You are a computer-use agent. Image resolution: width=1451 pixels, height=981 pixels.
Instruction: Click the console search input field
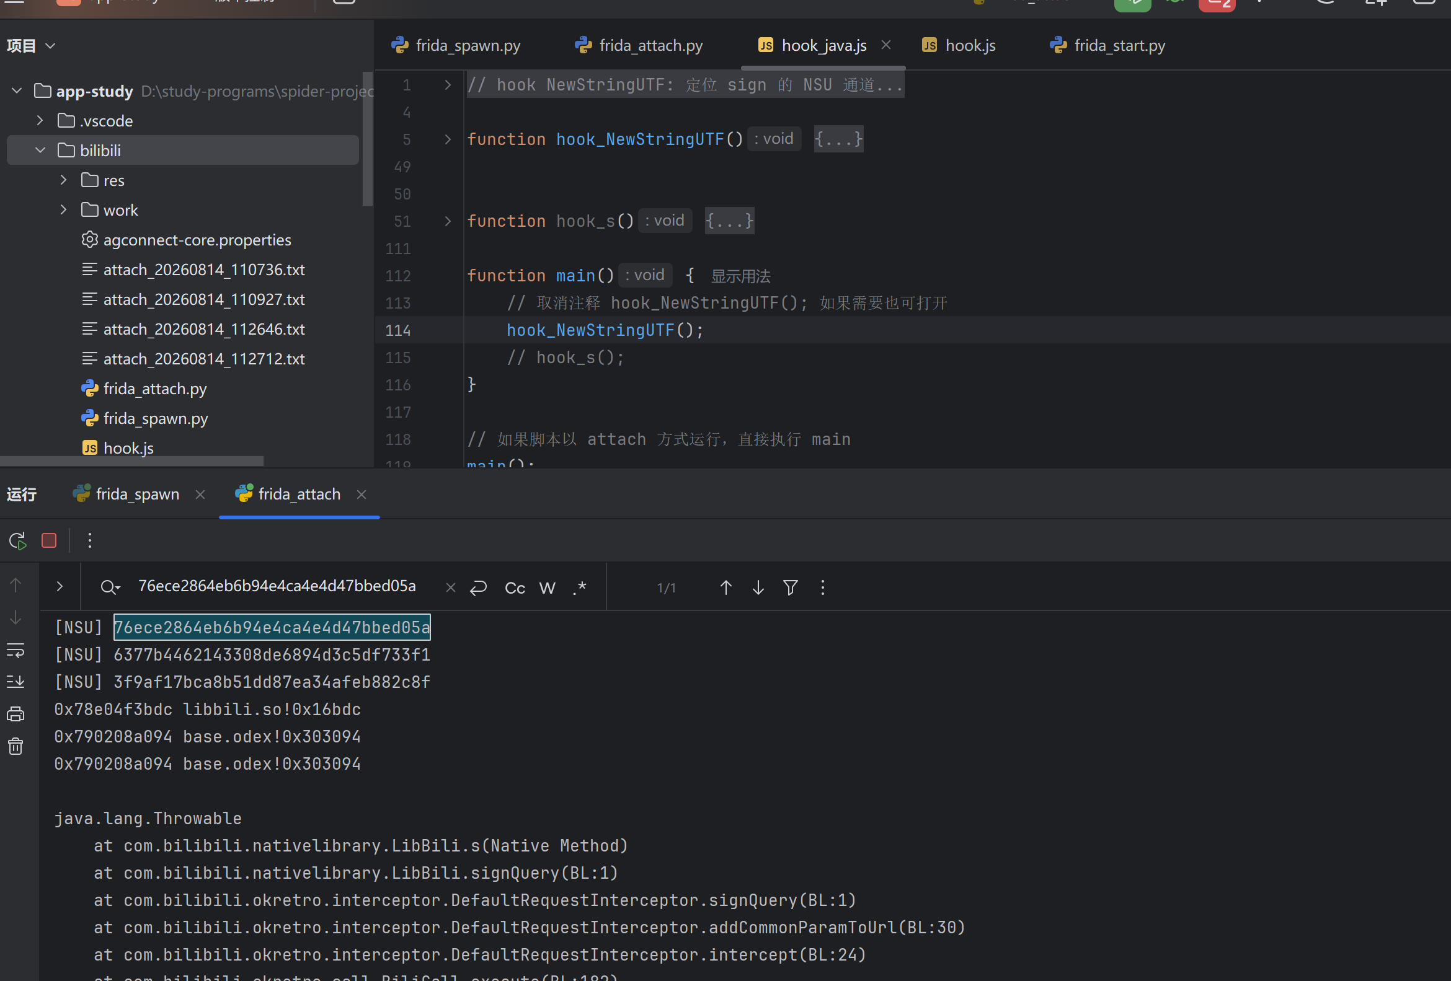tap(277, 587)
